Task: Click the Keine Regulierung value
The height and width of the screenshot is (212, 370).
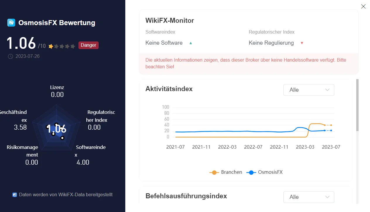Action: [x=271, y=43]
